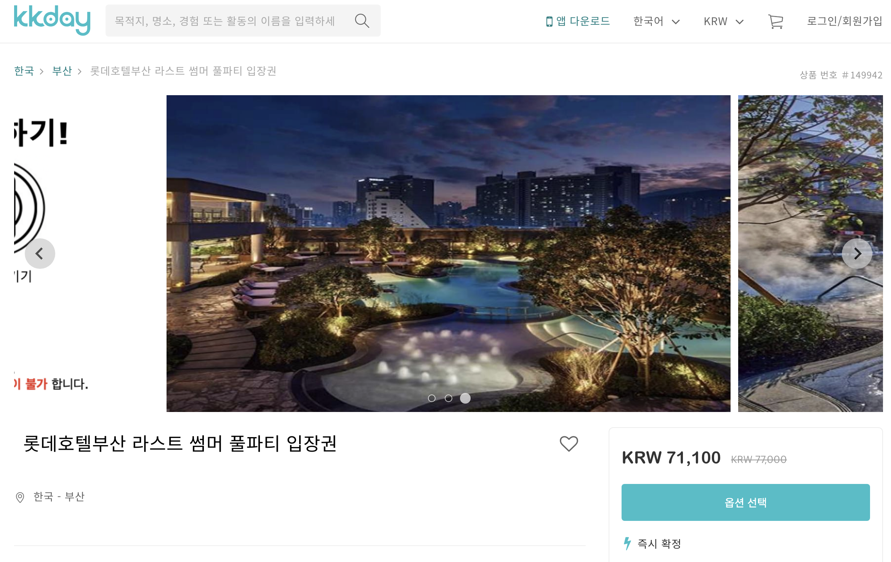Click the 옵션 선택 button
Image resolution: width=891 pixels, height=562 pixels.
click(745, 502)
